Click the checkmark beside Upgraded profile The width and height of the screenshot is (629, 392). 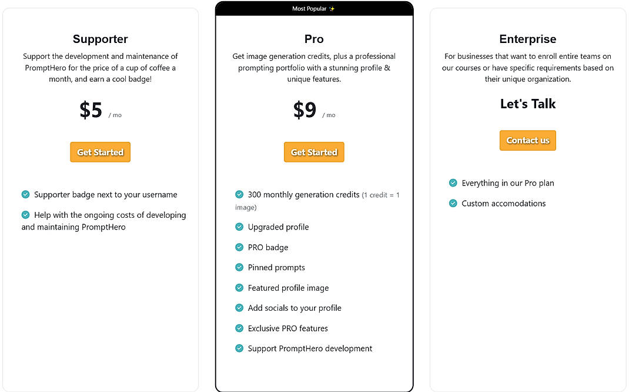239,227
